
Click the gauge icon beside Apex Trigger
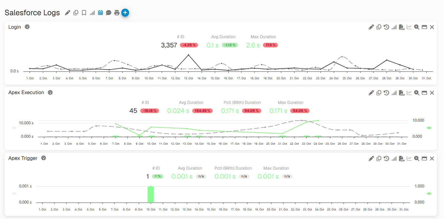coord(44,158)
